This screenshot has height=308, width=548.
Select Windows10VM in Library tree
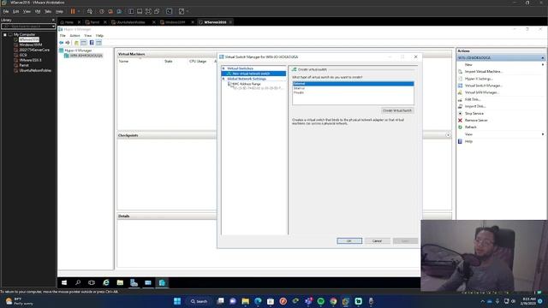point(31,45)
